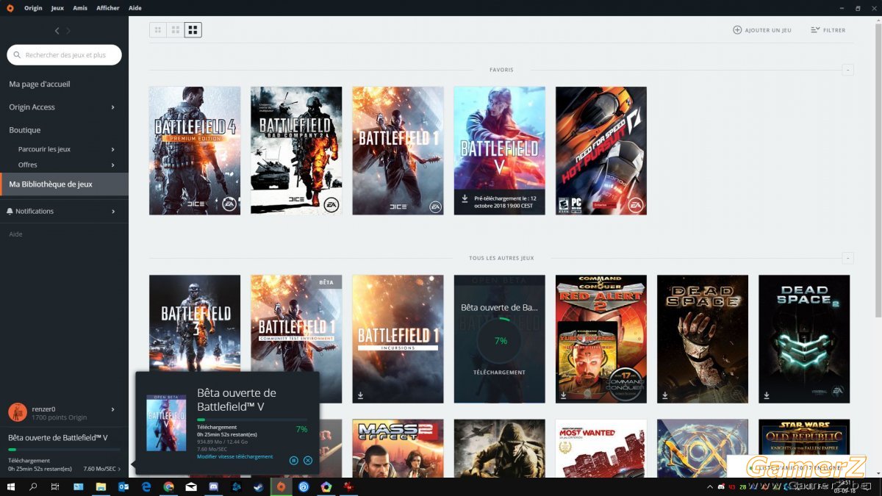Open the Filtrer panel
The width and height of the screenshot is (882, 496).
click(828, 30)
